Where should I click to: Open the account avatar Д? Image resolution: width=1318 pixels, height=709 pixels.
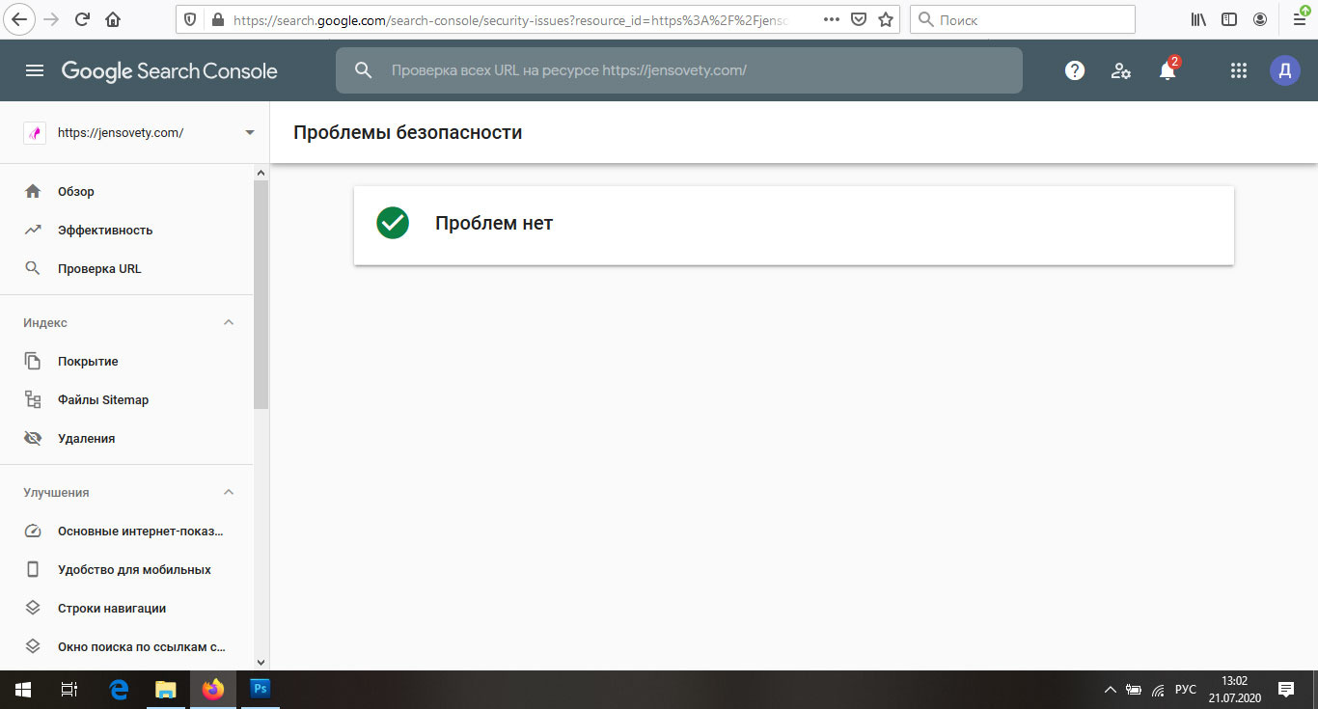point(1284,70)
